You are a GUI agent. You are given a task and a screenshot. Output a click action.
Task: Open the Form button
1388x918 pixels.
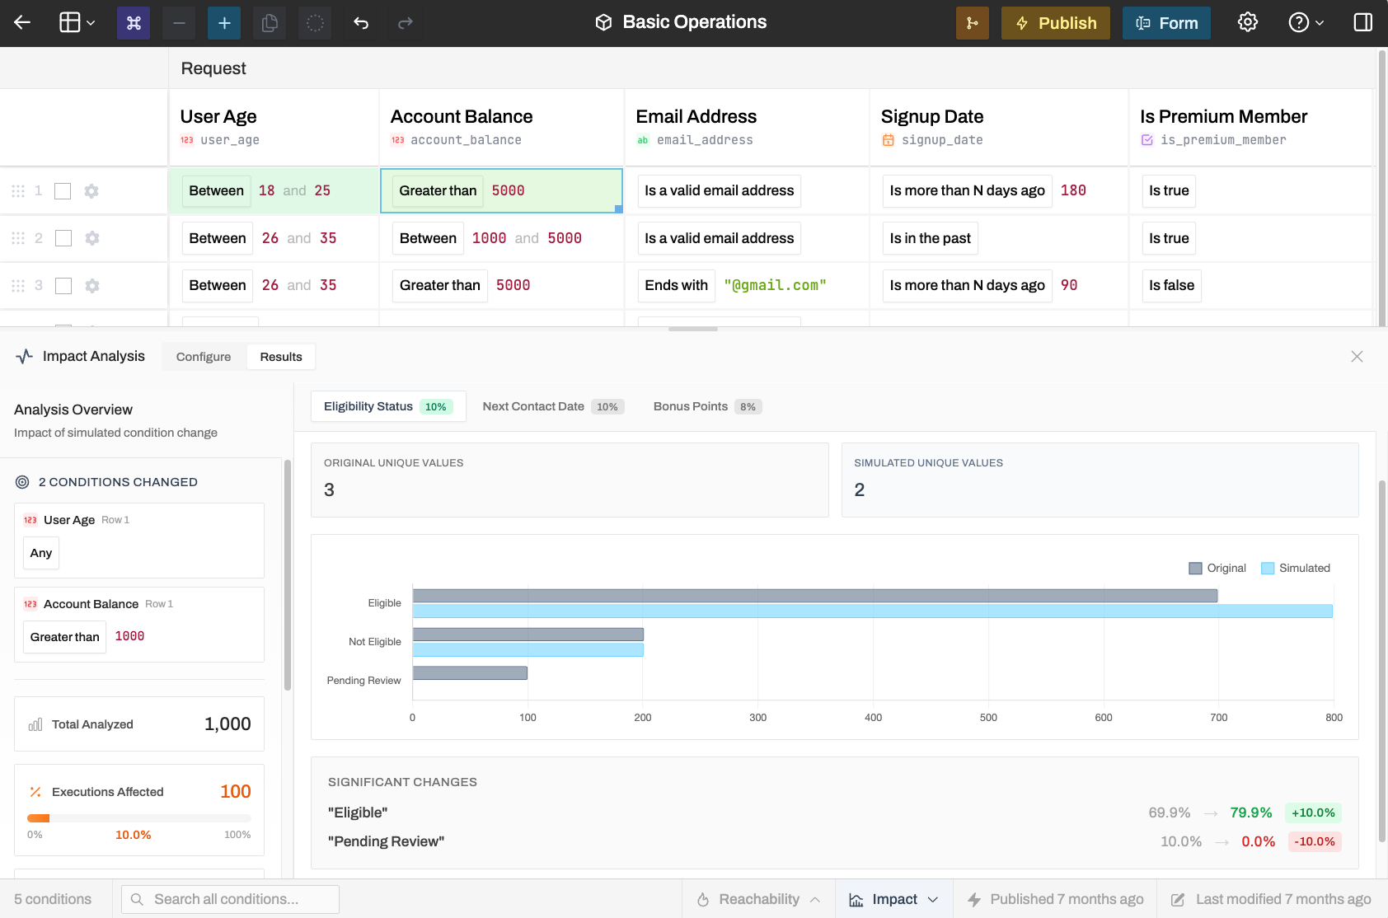coord(1166,23)
